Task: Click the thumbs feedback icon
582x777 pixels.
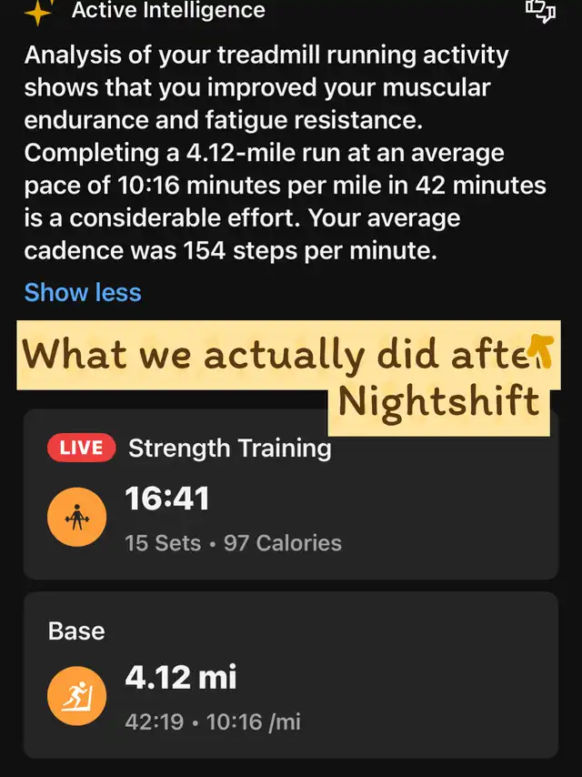Action: 539,11
